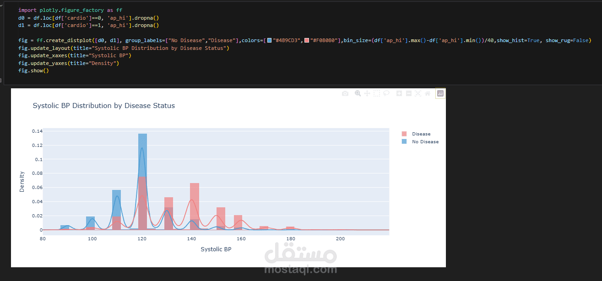Click the Systolic BP x-axis title
Image resolution: width=602 pixels, height=281 pixels.
point(216,249)
